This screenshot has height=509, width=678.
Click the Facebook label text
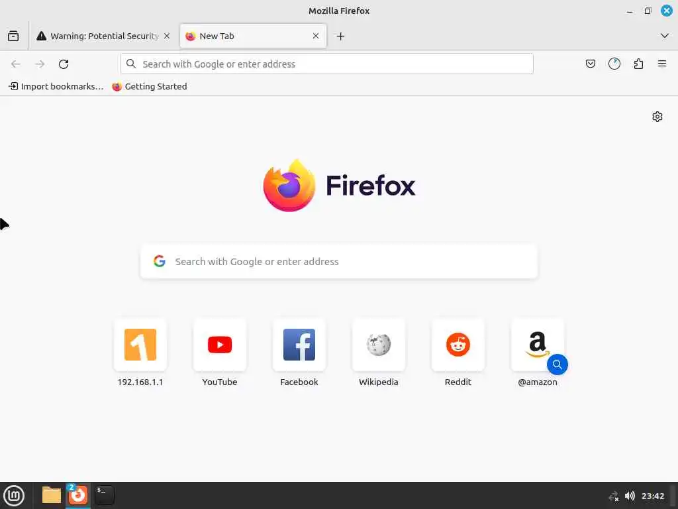(299, 382)
